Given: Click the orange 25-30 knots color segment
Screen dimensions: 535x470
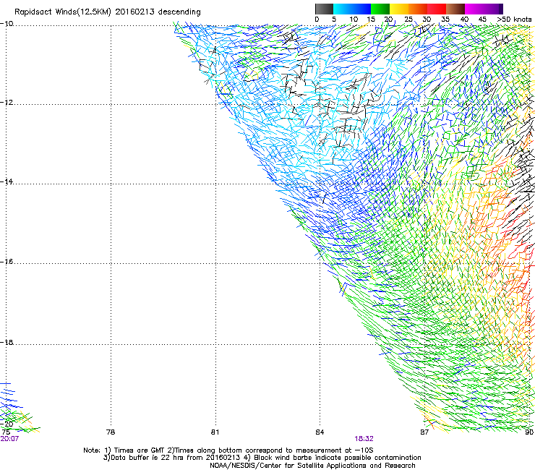Looking at the screenshot, I should click(418, 9).
